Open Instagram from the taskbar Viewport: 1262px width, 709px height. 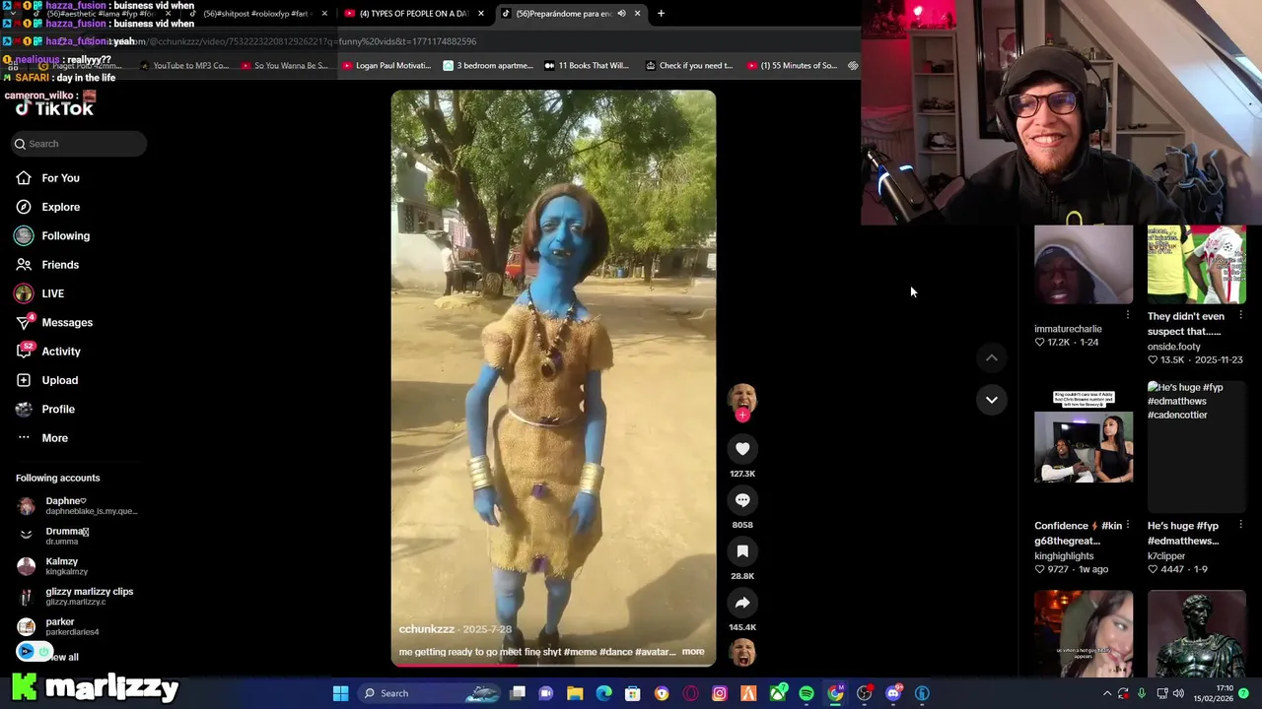pos(720,693)
